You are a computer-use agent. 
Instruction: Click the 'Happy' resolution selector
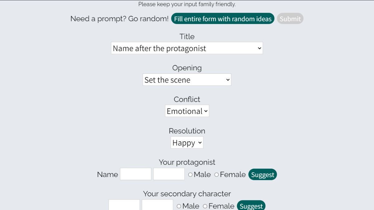[x=187, y=142]
